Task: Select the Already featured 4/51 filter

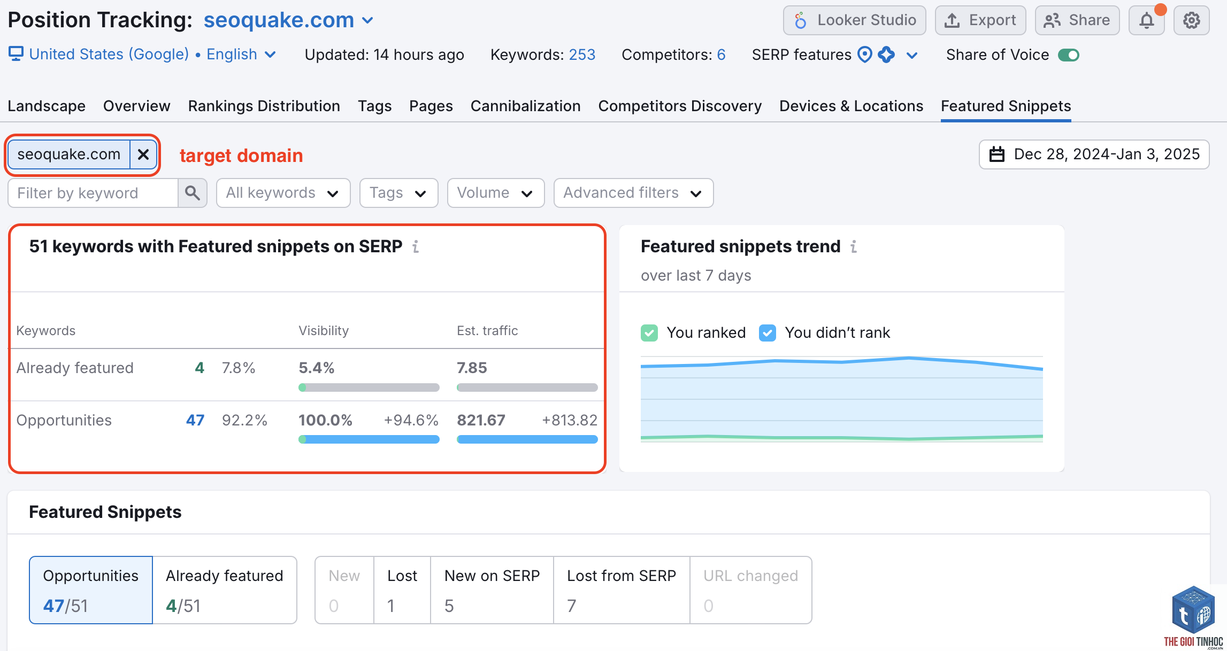Action: [x=225, y=590]
